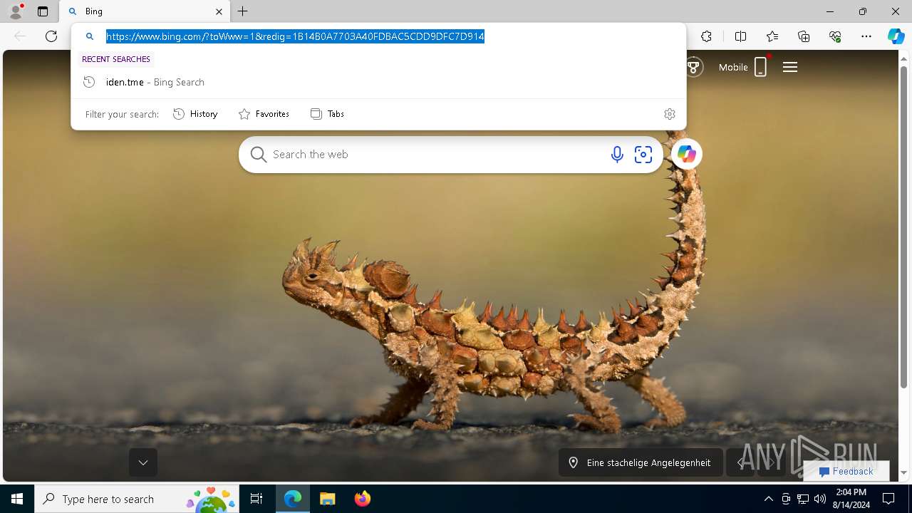Open File Explorer from taskbar
Image resolution: width=912 pixels, height=513 pixels.
tap(327, 499)
